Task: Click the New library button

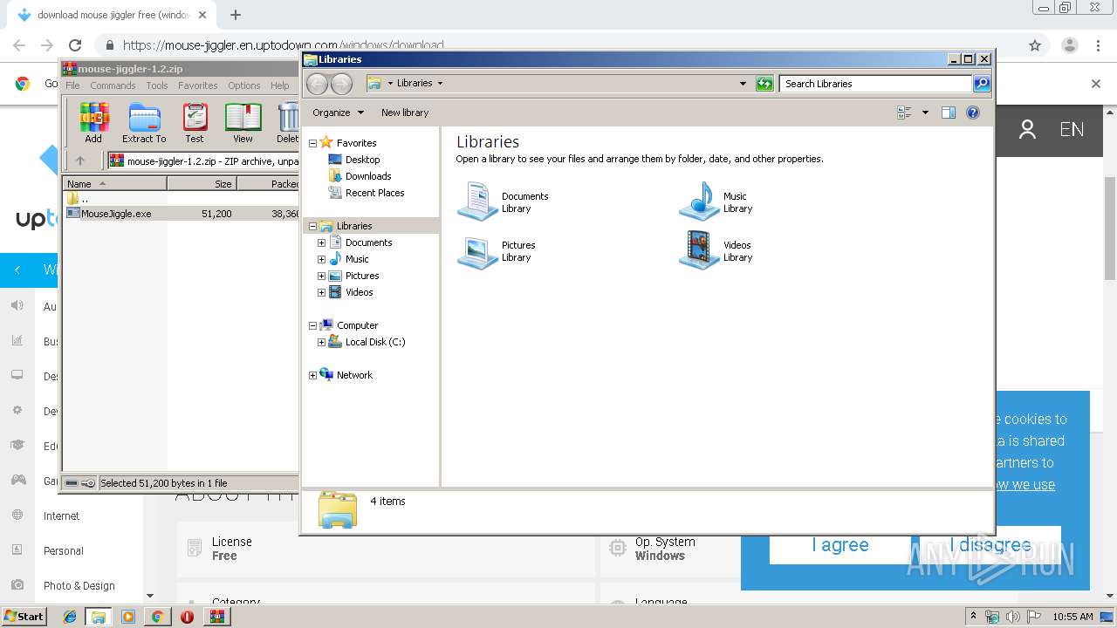Action: (x=405, y=113)
